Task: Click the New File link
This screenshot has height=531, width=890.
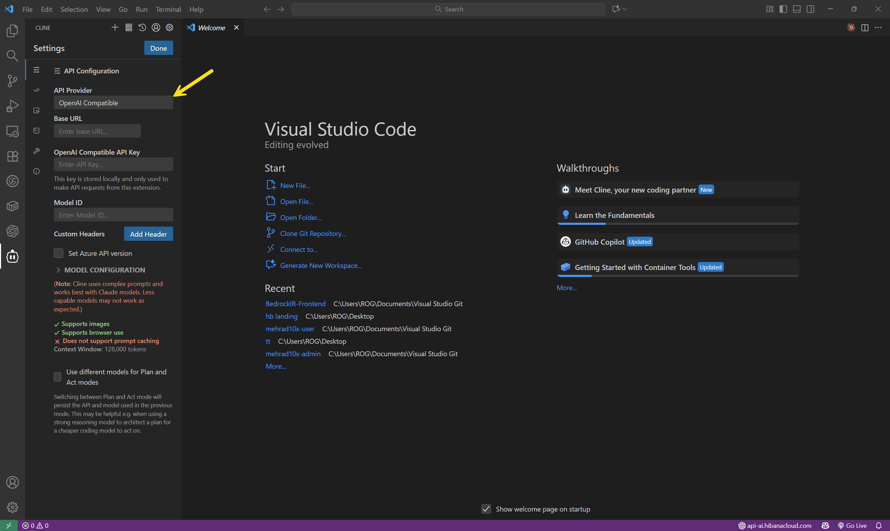Action: pos(295,185)
